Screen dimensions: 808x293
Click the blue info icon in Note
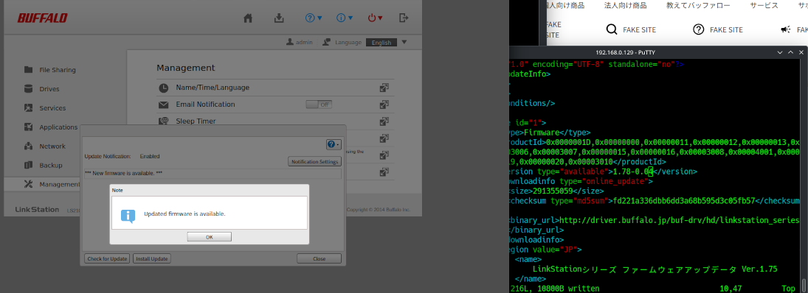(128, 216)
